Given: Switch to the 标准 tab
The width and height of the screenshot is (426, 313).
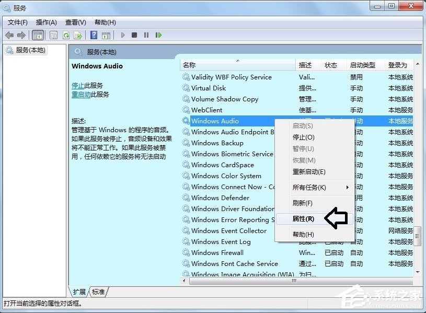Looking at the screenshot, I should pos(98,292).
